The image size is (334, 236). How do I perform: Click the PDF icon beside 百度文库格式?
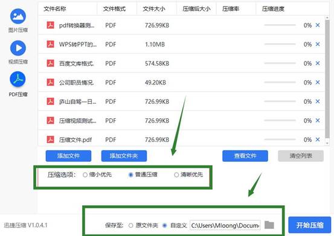coord(51,63)
